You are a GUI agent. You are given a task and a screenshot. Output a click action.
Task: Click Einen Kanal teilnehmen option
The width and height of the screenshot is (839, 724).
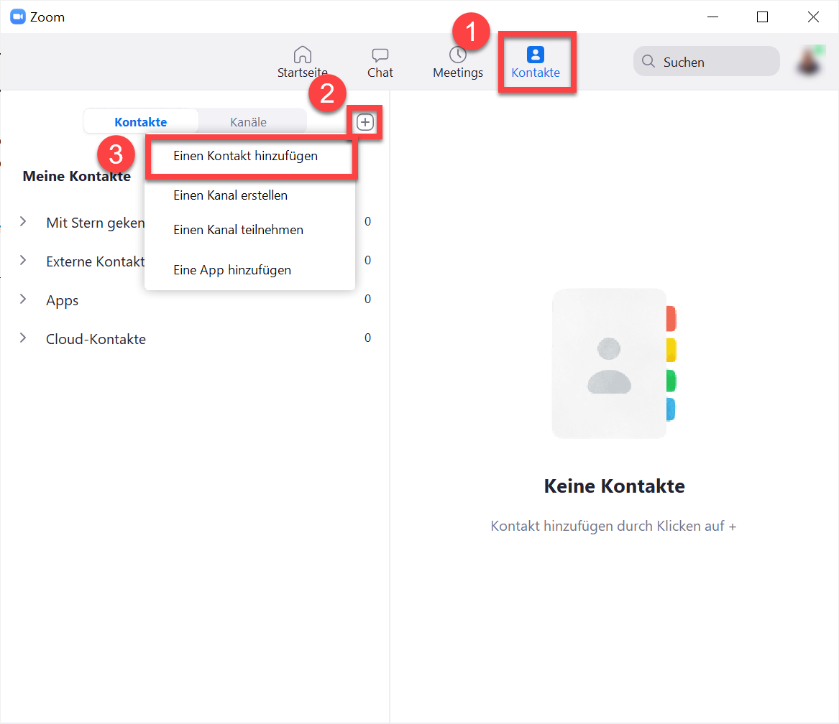click(238, 230)
